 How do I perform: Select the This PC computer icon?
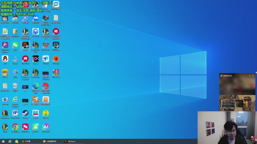point(15,59)
